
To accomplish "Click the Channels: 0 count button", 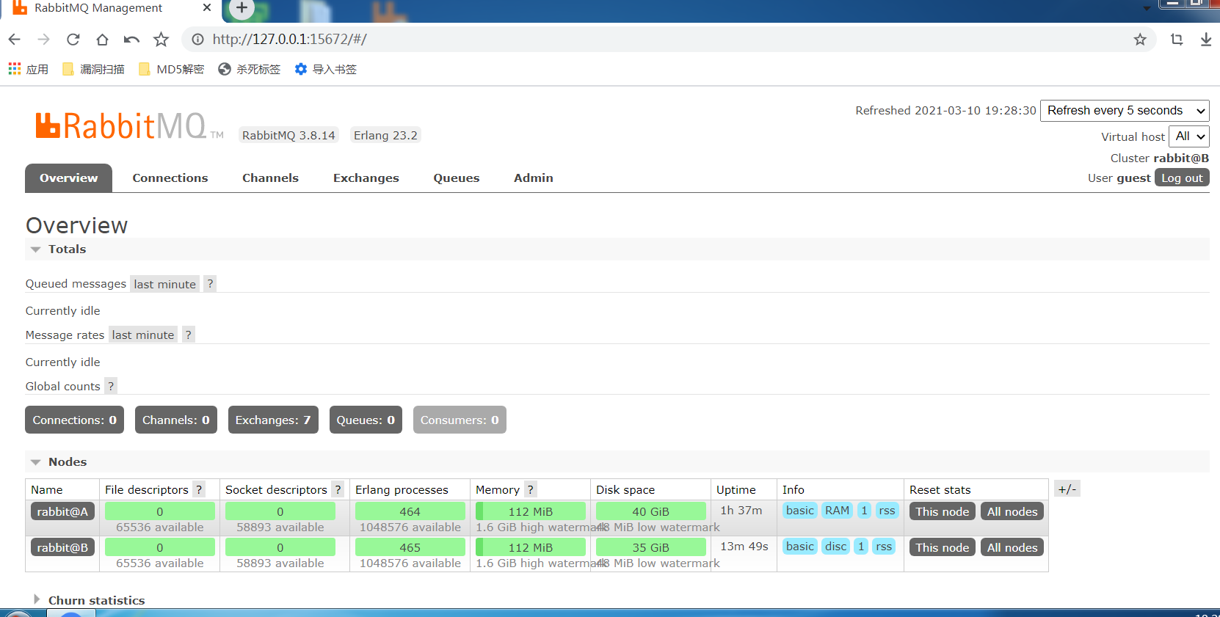I will [176, 420].
